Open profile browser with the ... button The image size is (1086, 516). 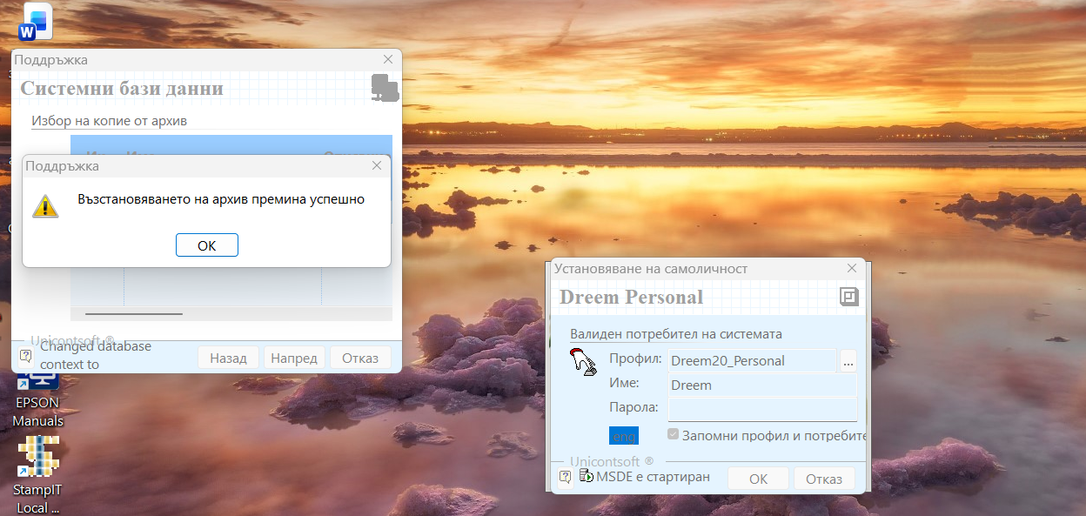tap(848, 361)
